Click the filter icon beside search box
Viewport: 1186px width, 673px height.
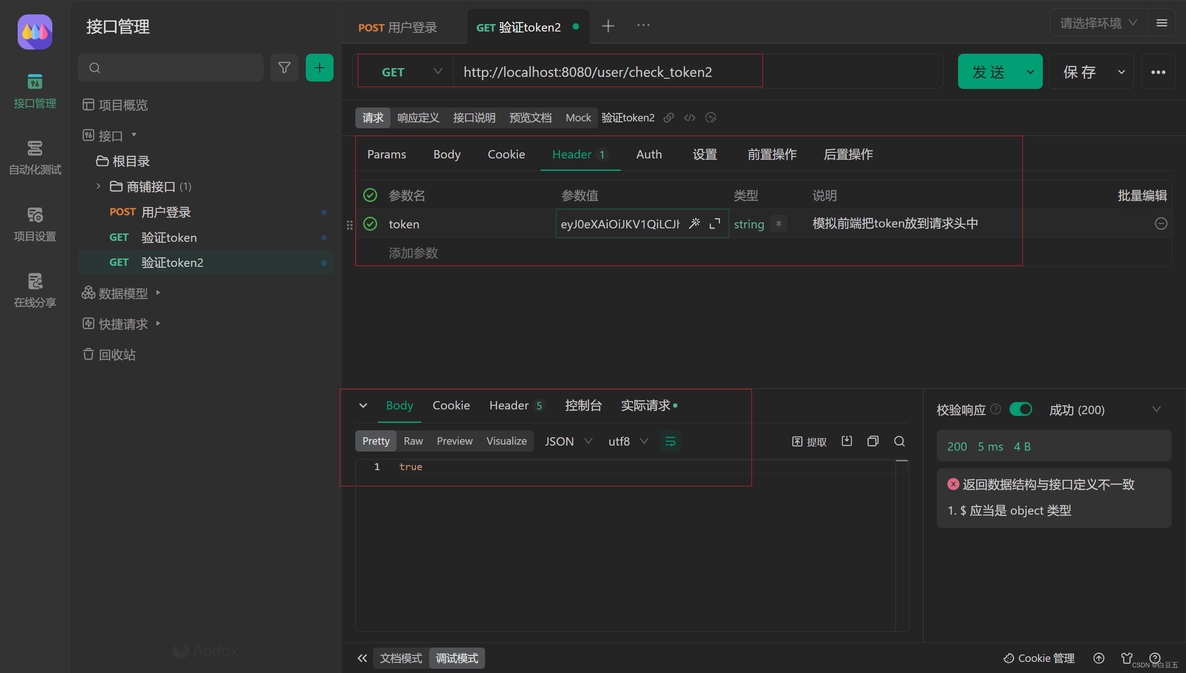click(284, 68)
